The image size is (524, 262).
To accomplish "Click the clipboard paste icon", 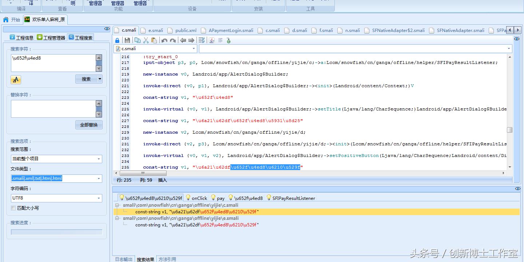I will coord(154,40).
